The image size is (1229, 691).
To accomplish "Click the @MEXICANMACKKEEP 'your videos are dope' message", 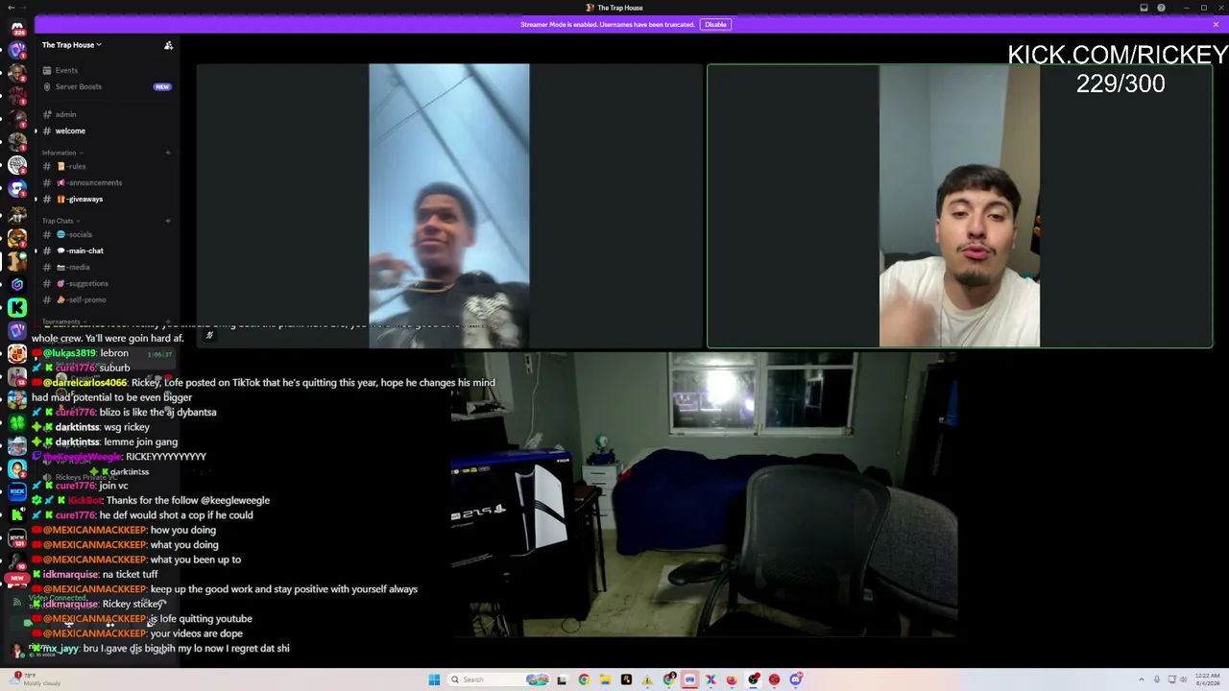I will tap(136, 633).
